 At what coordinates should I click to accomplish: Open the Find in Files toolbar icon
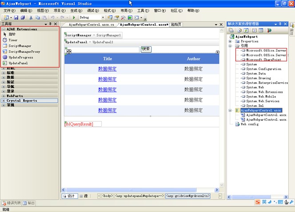pyautogui.click(x=110, y=17)
